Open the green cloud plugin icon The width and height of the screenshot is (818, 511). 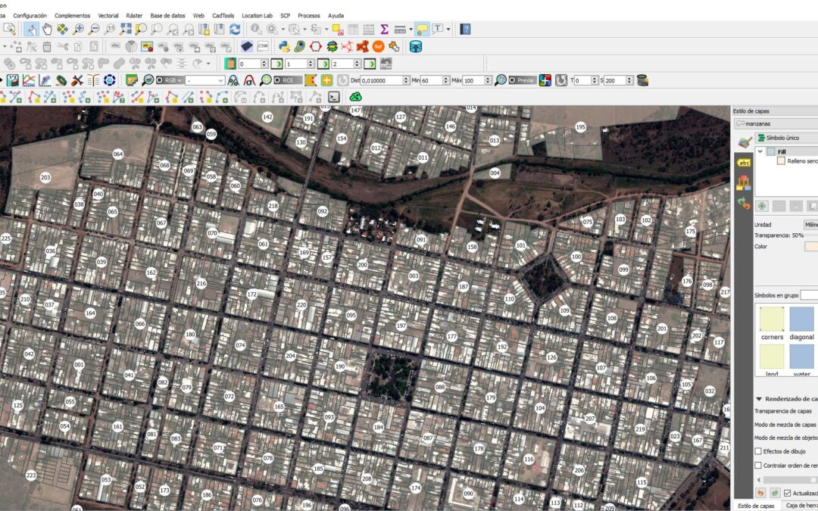point(356,97)
